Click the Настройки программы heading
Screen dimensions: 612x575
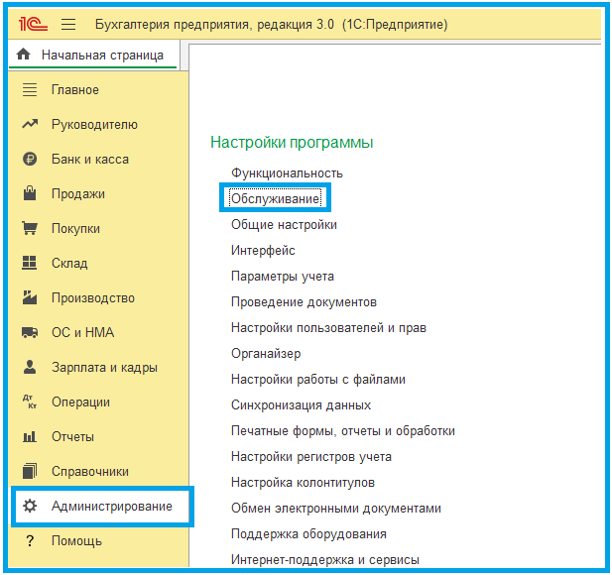point(292,143)
